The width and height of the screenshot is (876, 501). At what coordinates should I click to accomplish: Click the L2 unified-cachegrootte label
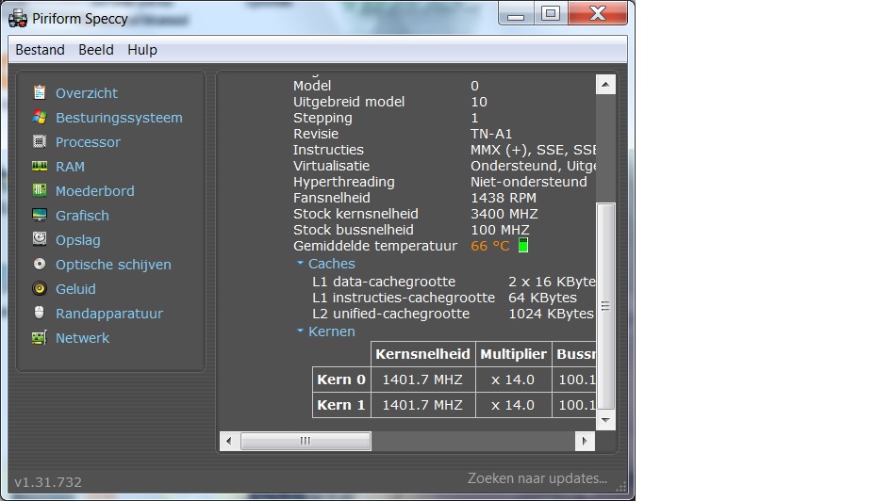tap(390, 314)
